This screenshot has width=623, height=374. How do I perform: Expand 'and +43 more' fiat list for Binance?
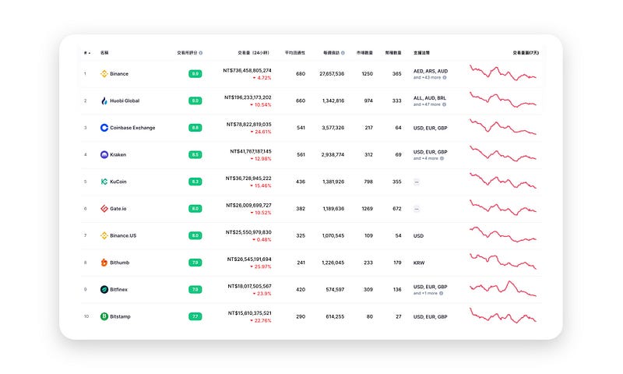(x=427, y=77)
